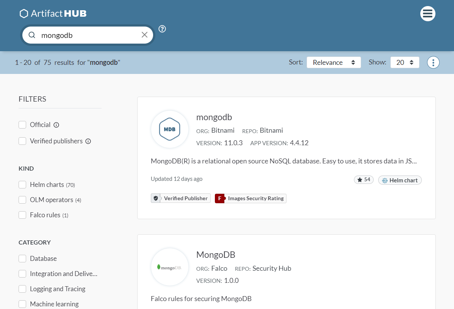The width and height of the screenshot is (454, 309).
Task: Click the version 1.0.0 value
Action: tap(231, 281)
